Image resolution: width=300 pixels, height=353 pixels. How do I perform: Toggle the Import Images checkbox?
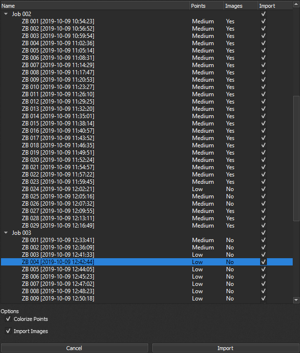pos(8,331)
